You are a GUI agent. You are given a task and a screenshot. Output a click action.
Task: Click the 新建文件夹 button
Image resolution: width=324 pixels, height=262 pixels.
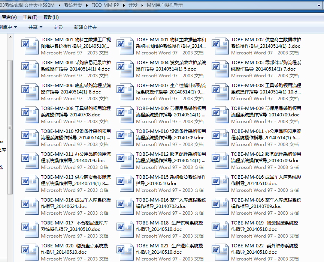point(85,27)
